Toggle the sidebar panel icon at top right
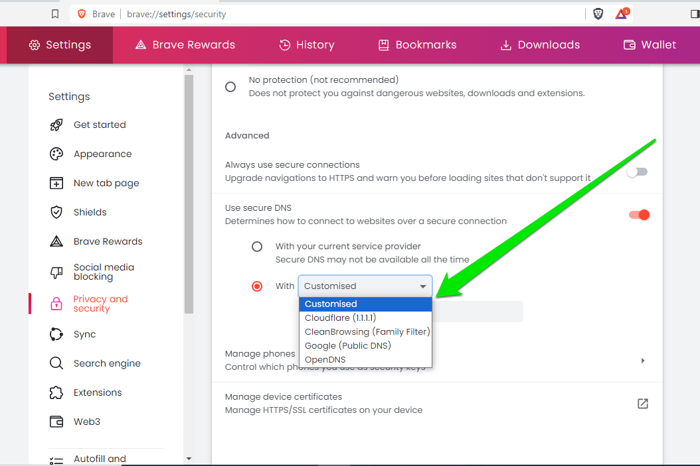Image resolution: width=700 pixels, height=466 pixels. (695, 15)
